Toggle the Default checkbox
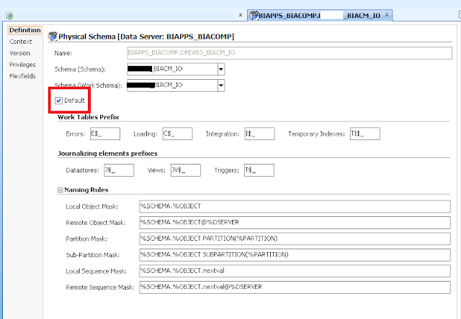Image resolution: width=461 pixels, height=319 pixels. point(58,101)
